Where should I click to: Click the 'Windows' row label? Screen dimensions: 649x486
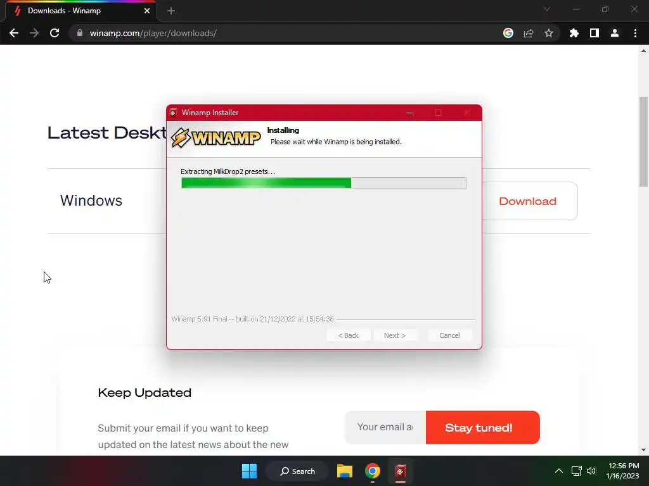pos(91,201)
